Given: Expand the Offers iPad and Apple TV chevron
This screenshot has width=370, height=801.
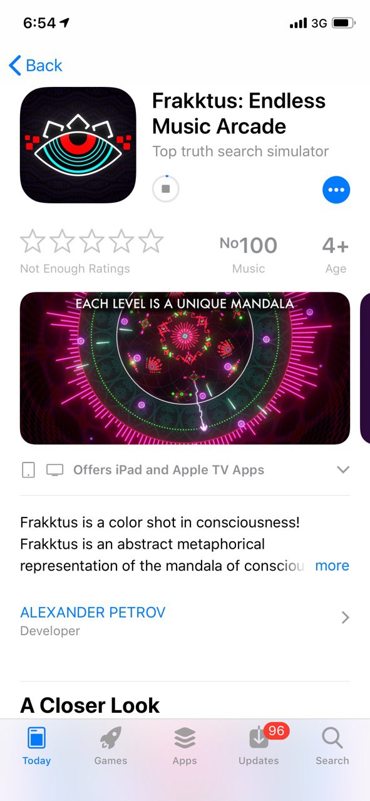Looking at the screenshot, I should [342, 469].
